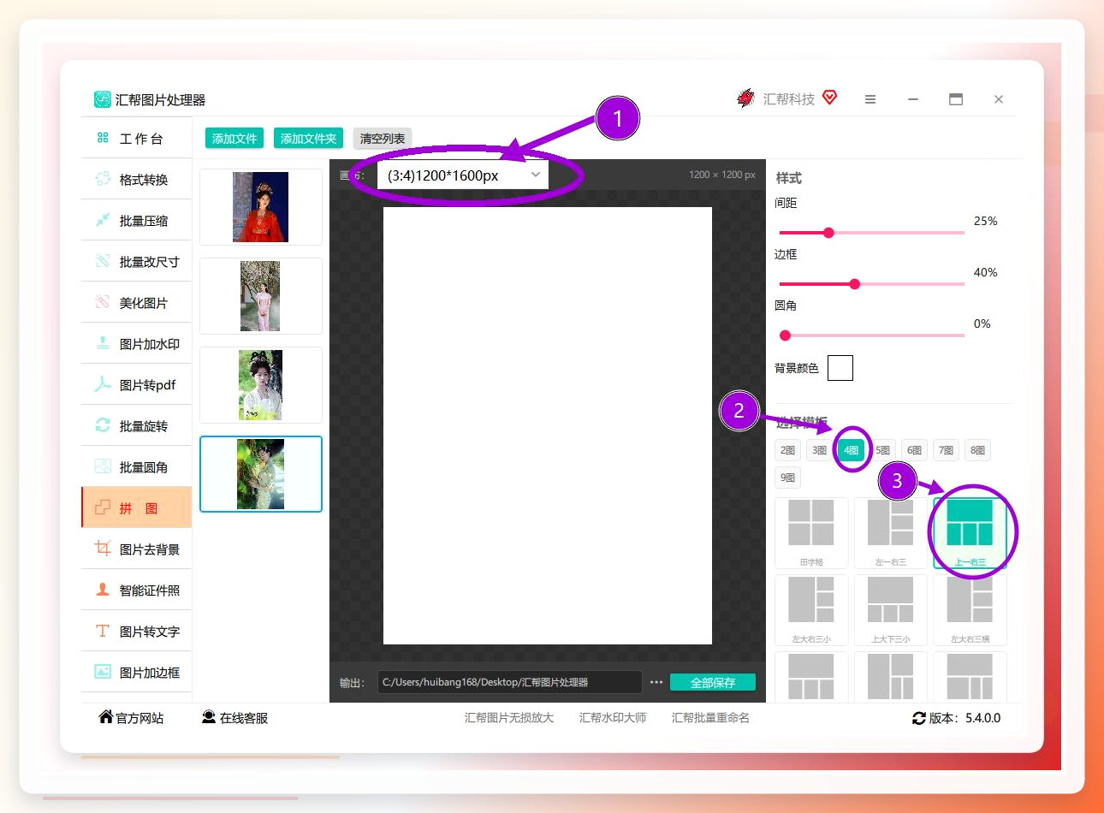Screen dimensions: 1104x813
Task: Open the 图片加边框 add border tool
Action: [x=136, y=673]
